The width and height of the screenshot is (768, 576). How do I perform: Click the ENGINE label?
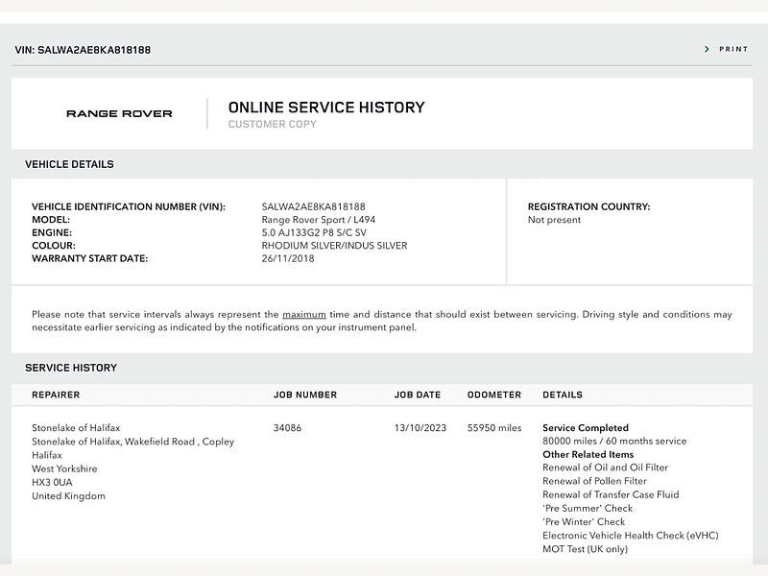[52, 232]
